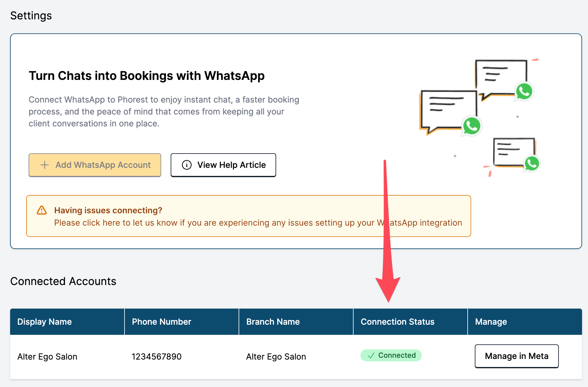This screenshot has height=387, width=588.
Task: Select the phone number 1234567890 cell
Action: [156, 357]
